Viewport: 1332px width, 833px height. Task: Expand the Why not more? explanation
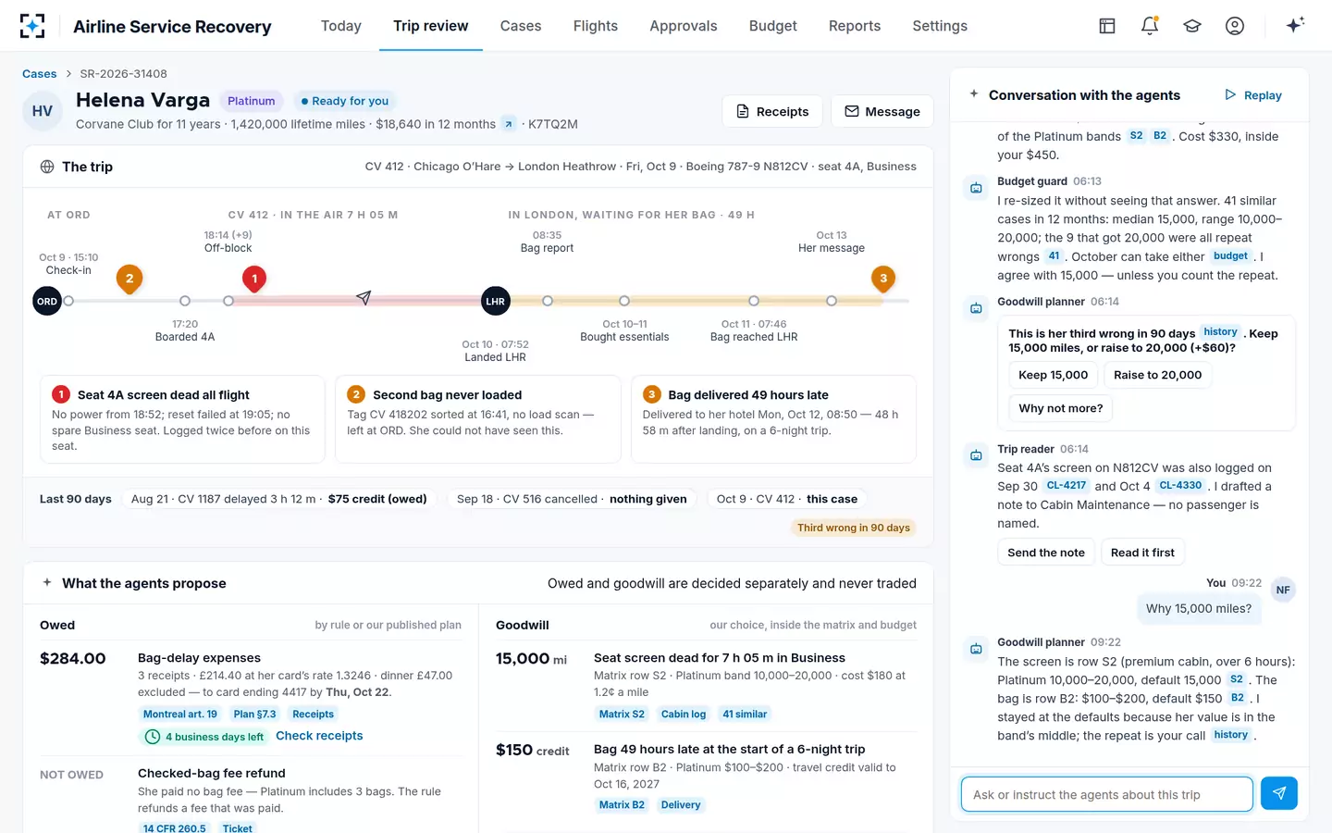click(x=1061, y=408)
